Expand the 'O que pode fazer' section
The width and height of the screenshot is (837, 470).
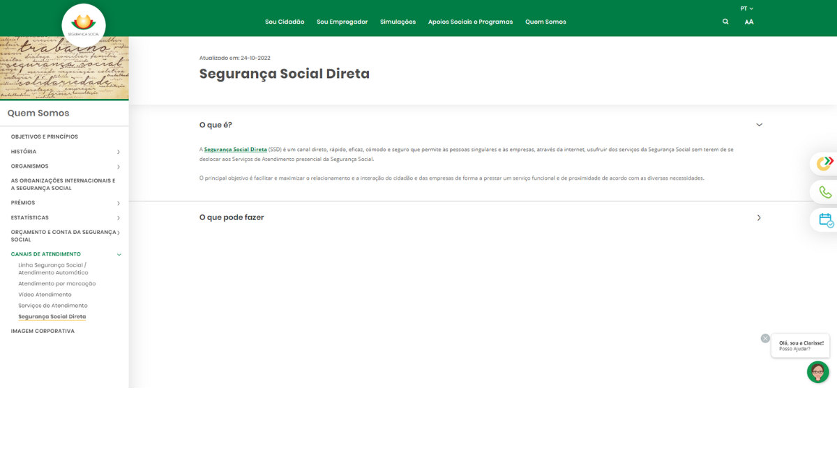tap(759, 218)
